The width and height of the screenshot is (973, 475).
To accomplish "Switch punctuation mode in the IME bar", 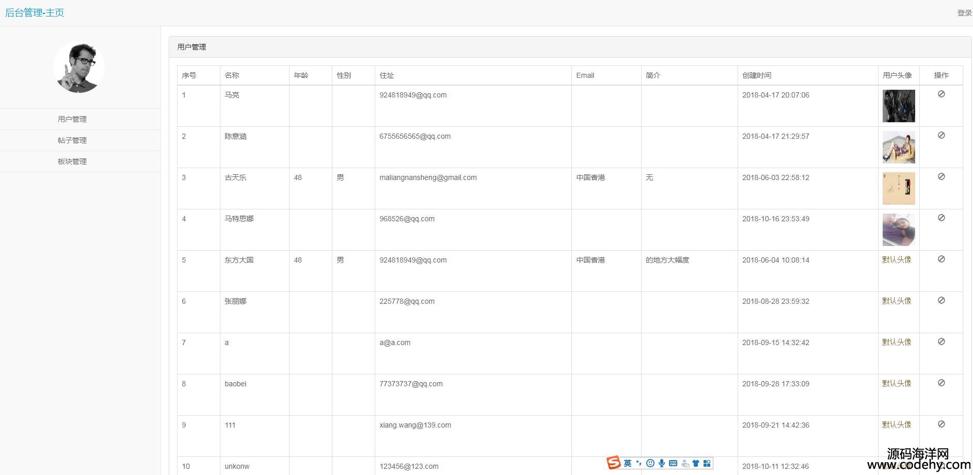I will pyautogui.click(x=639, y=463).
